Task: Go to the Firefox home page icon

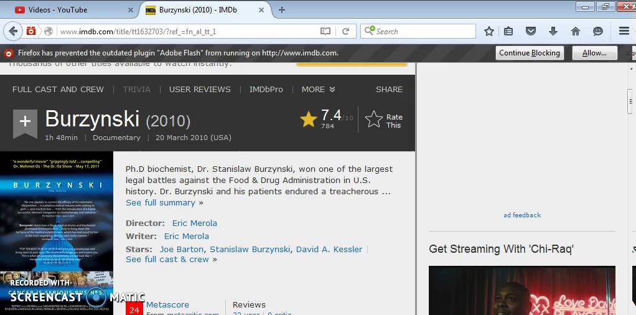Action: (575, 31)
